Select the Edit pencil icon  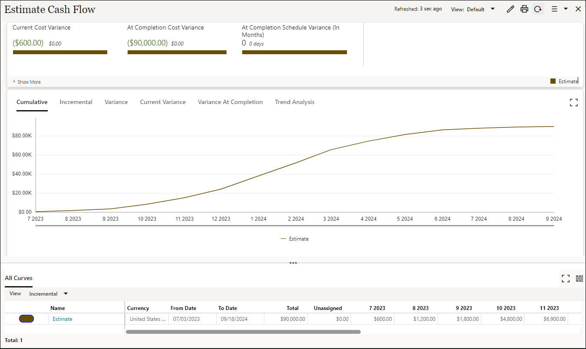click(510, 9)
